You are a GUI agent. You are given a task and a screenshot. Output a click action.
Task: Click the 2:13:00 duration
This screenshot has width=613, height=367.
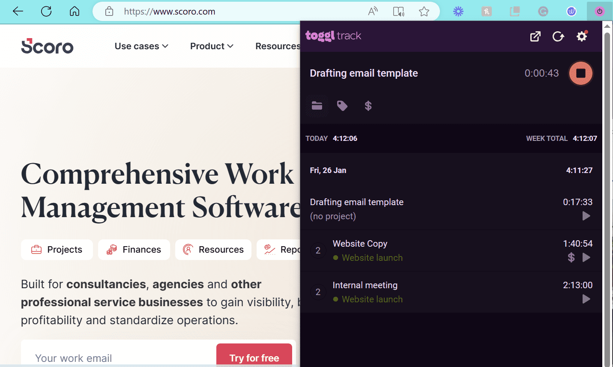(x=577, y=285)
